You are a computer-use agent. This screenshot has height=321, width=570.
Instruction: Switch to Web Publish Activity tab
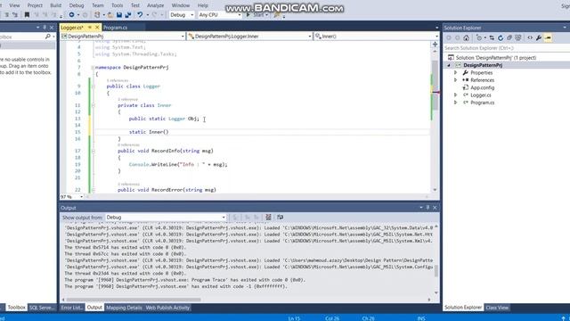pos(167,308)
